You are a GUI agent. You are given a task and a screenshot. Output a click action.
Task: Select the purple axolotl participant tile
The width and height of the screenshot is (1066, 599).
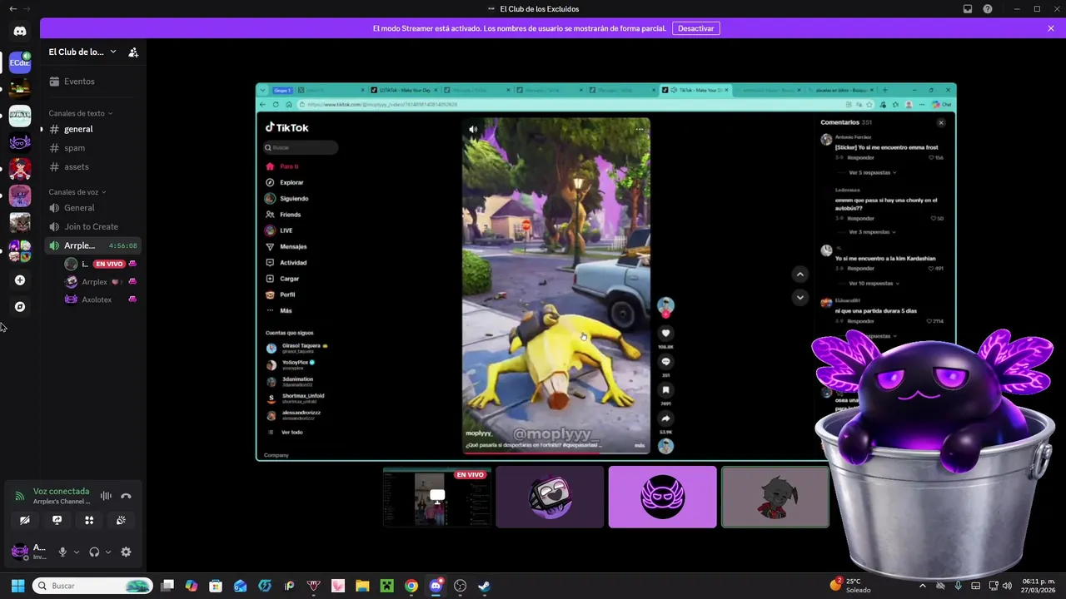pos(662,498)
